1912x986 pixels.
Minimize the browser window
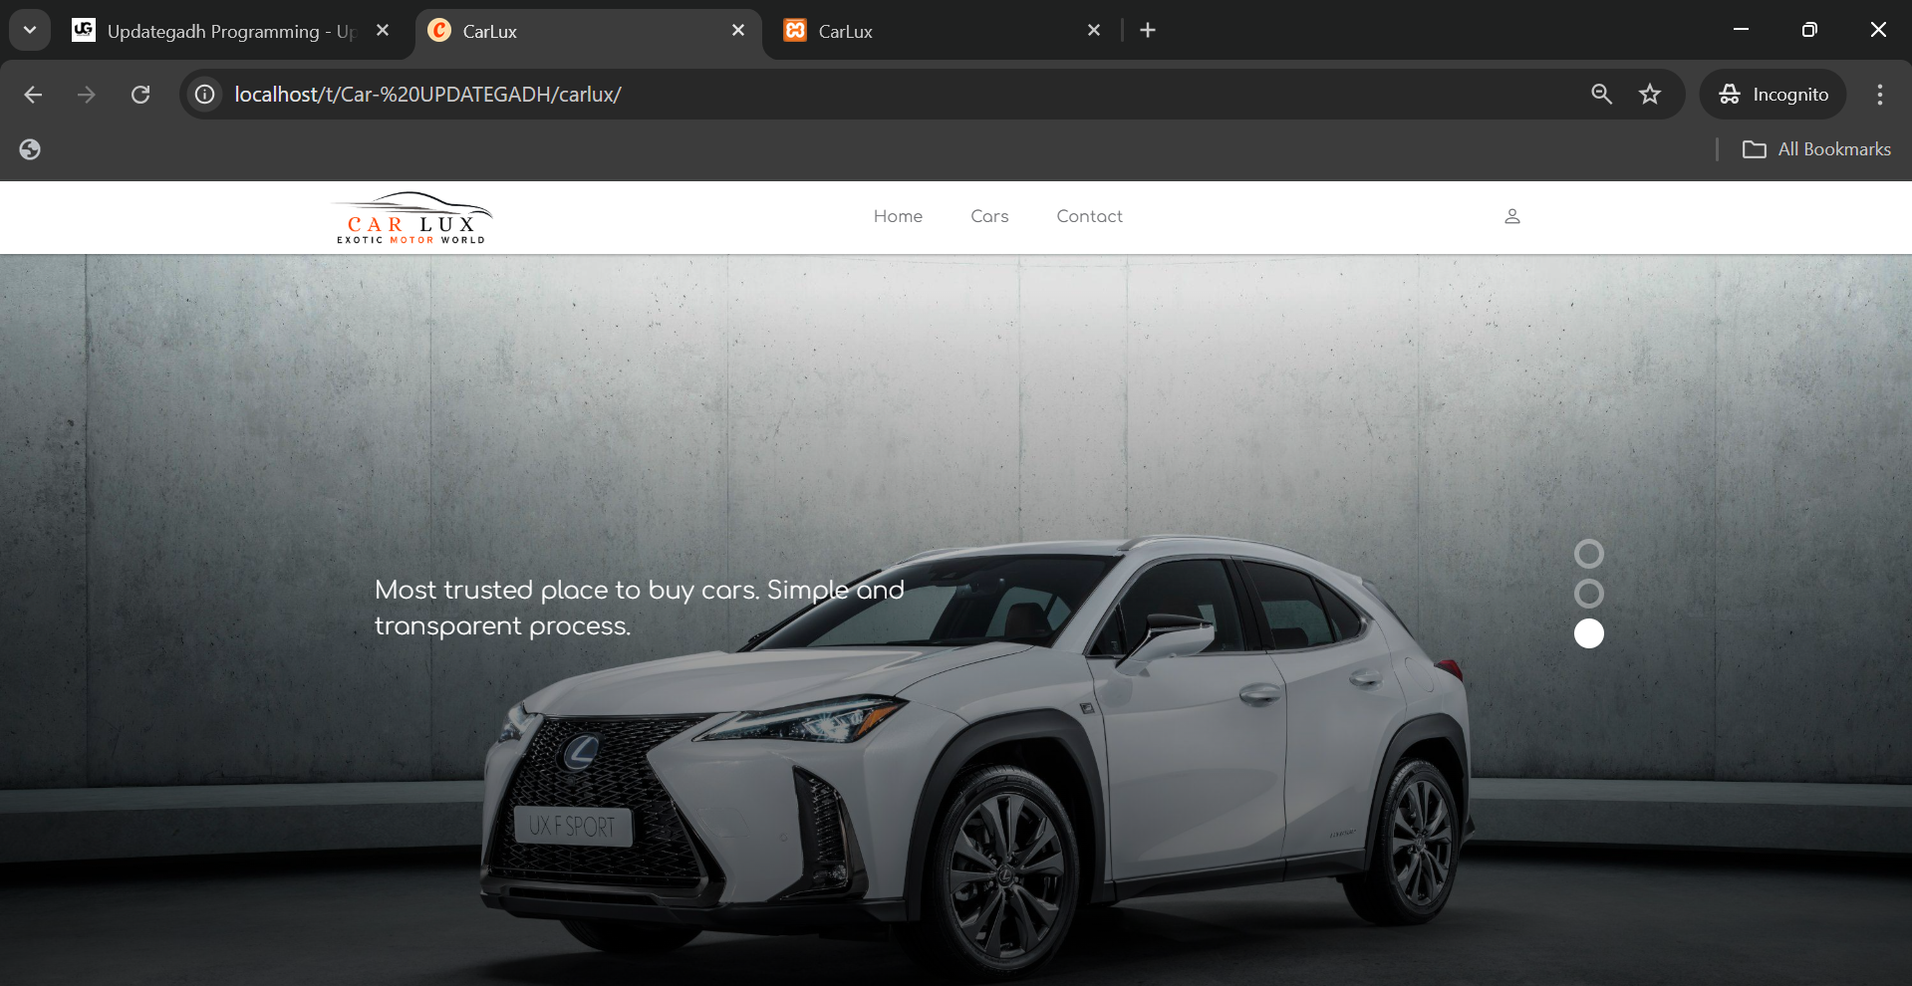tap(1741, 30)
